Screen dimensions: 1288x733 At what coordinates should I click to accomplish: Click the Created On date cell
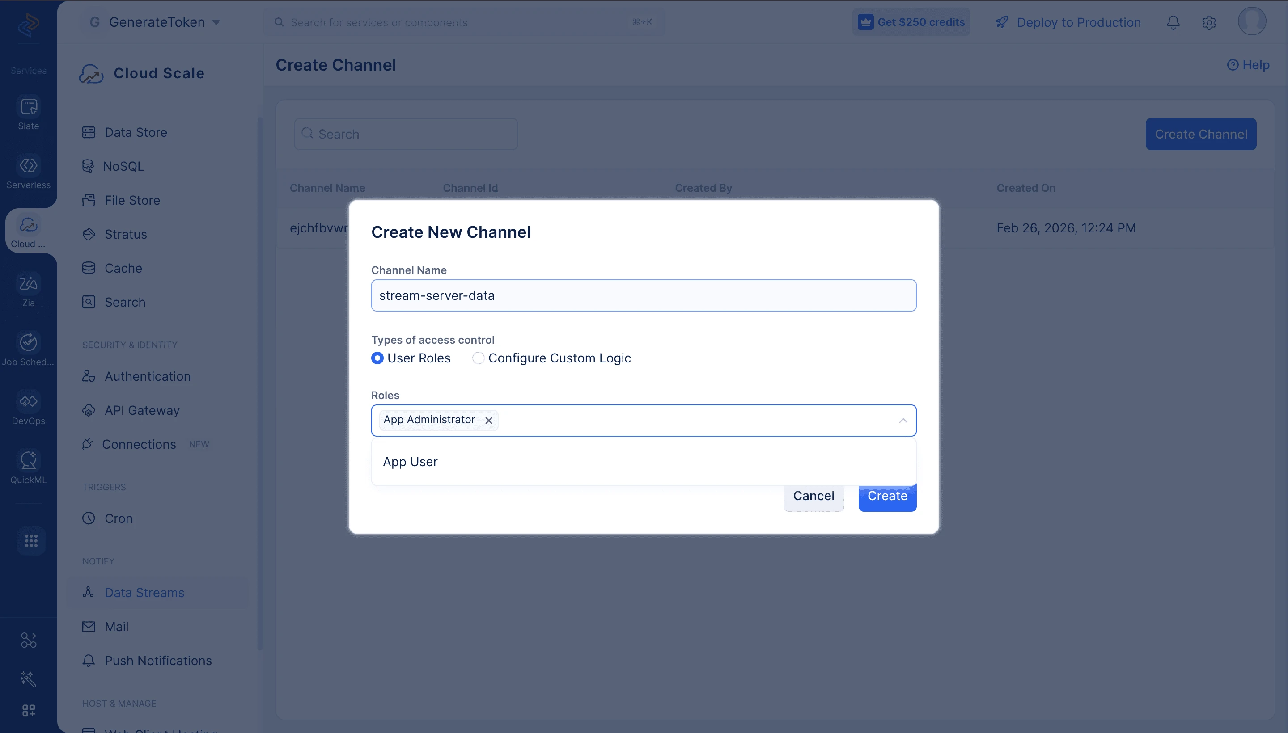point(1066,228)
